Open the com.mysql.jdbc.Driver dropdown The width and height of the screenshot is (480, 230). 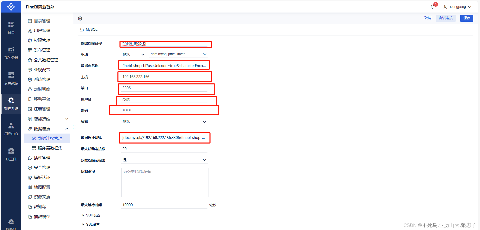(x=178, y=54)
